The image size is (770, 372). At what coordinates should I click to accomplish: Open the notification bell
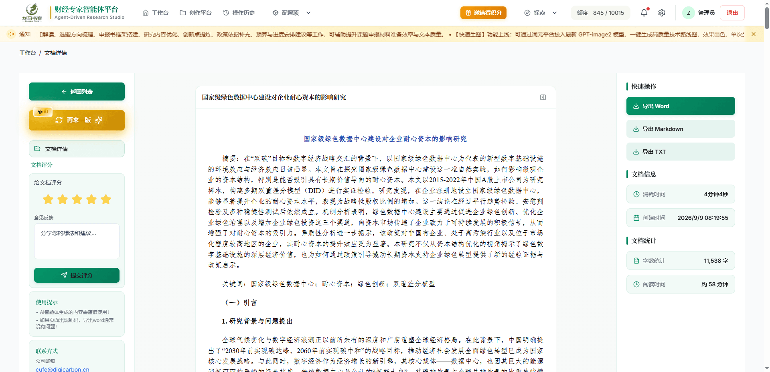click(644, 13)
